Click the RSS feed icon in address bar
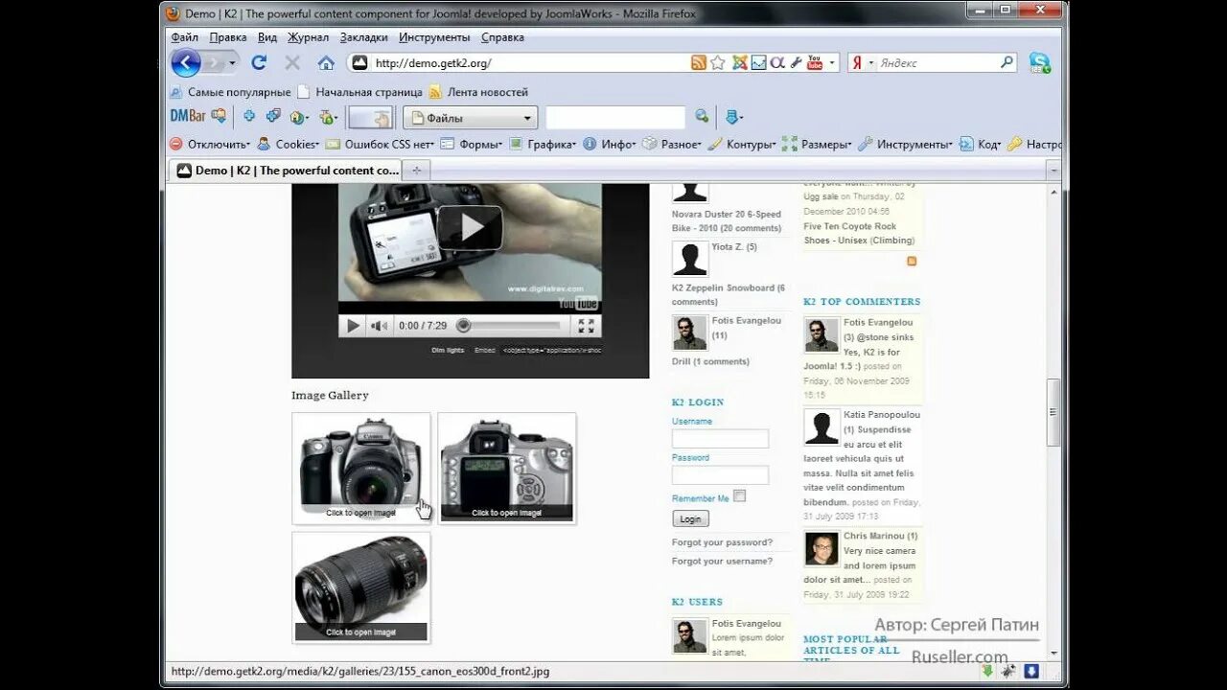1227x690 pixels. 699,63
